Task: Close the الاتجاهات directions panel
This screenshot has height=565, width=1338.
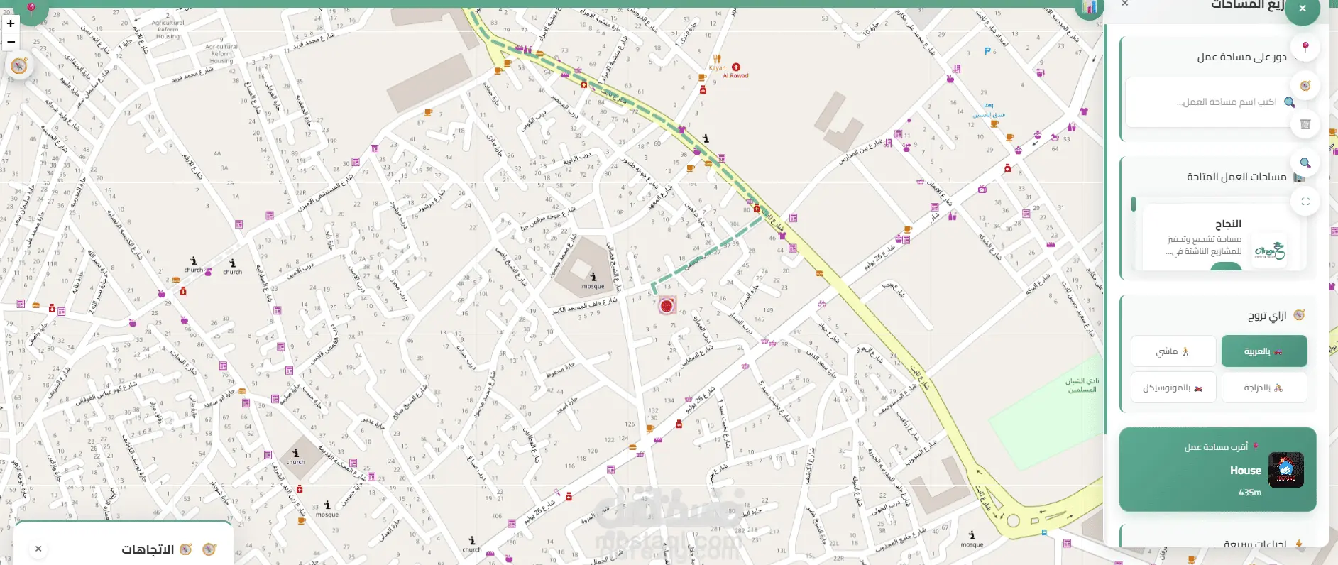Action: [38, 549]
